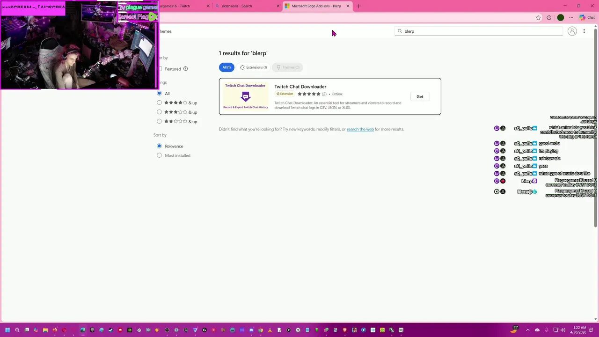Select the All (1) results filter
Viewport: 599px width, 337px height.
point(226,67)
